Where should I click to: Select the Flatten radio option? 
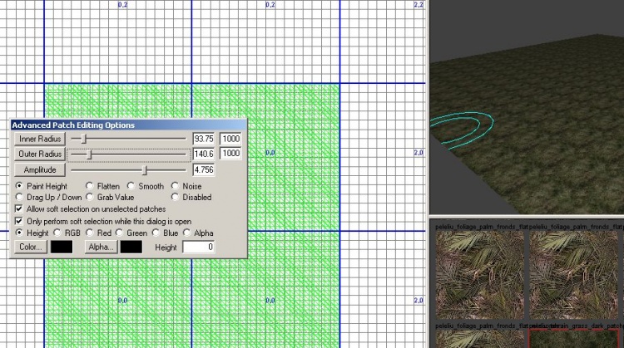click(90, 187)
